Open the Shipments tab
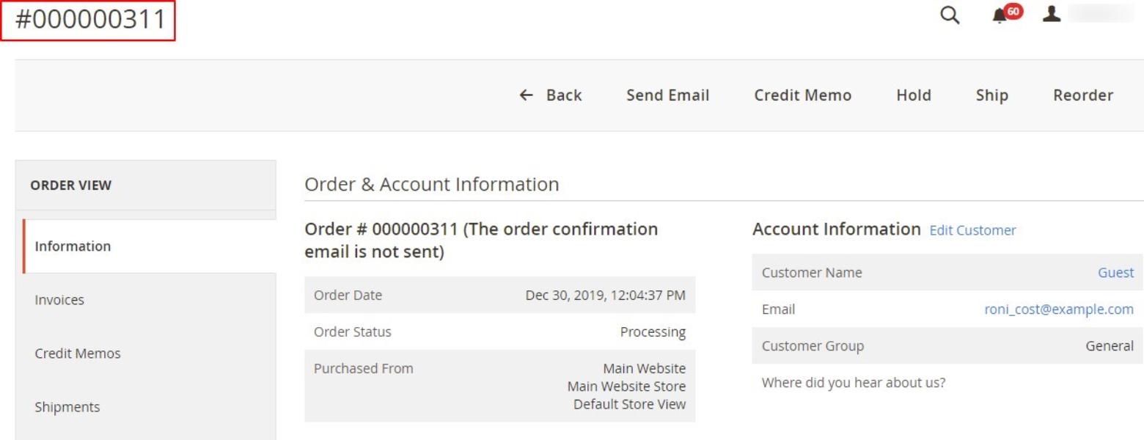The height and width of the screenshot is (440, 1144). click(67, 407)
